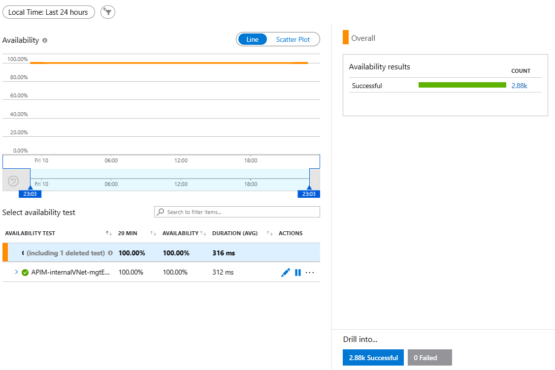This screenshot has height=370, width=555.
Task: Click the green check status icon of the APIM test
Action: (25, 273)
